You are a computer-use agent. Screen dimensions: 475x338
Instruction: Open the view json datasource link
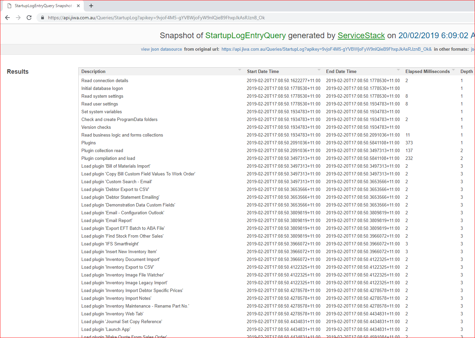[x=161, y=49]
